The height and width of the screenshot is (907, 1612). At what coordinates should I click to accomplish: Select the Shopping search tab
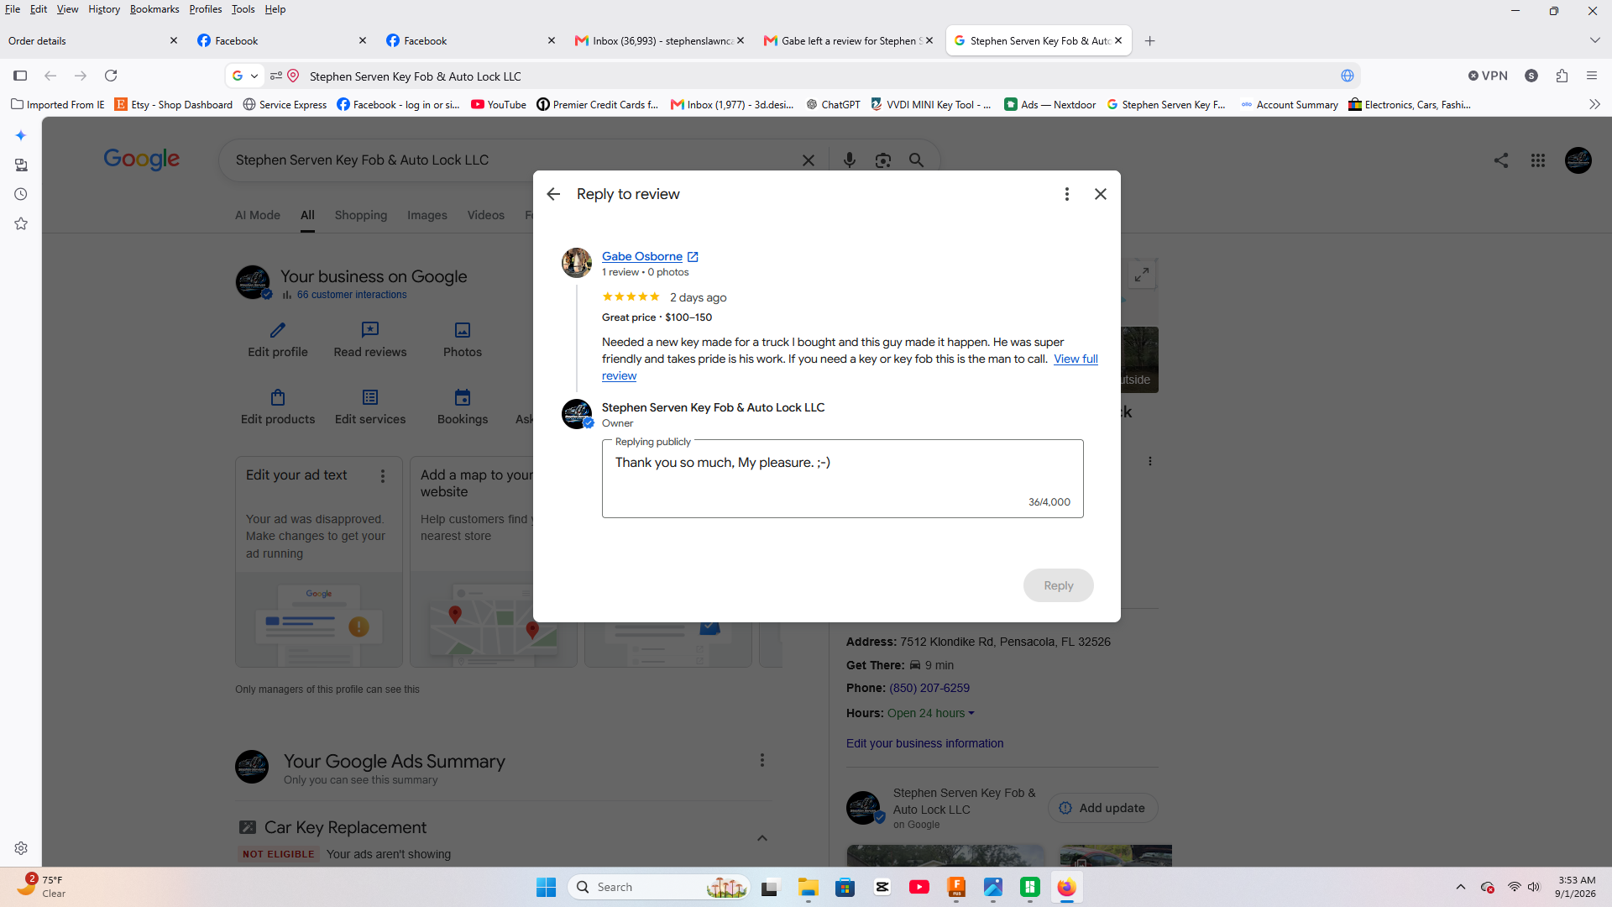point(361,215)
